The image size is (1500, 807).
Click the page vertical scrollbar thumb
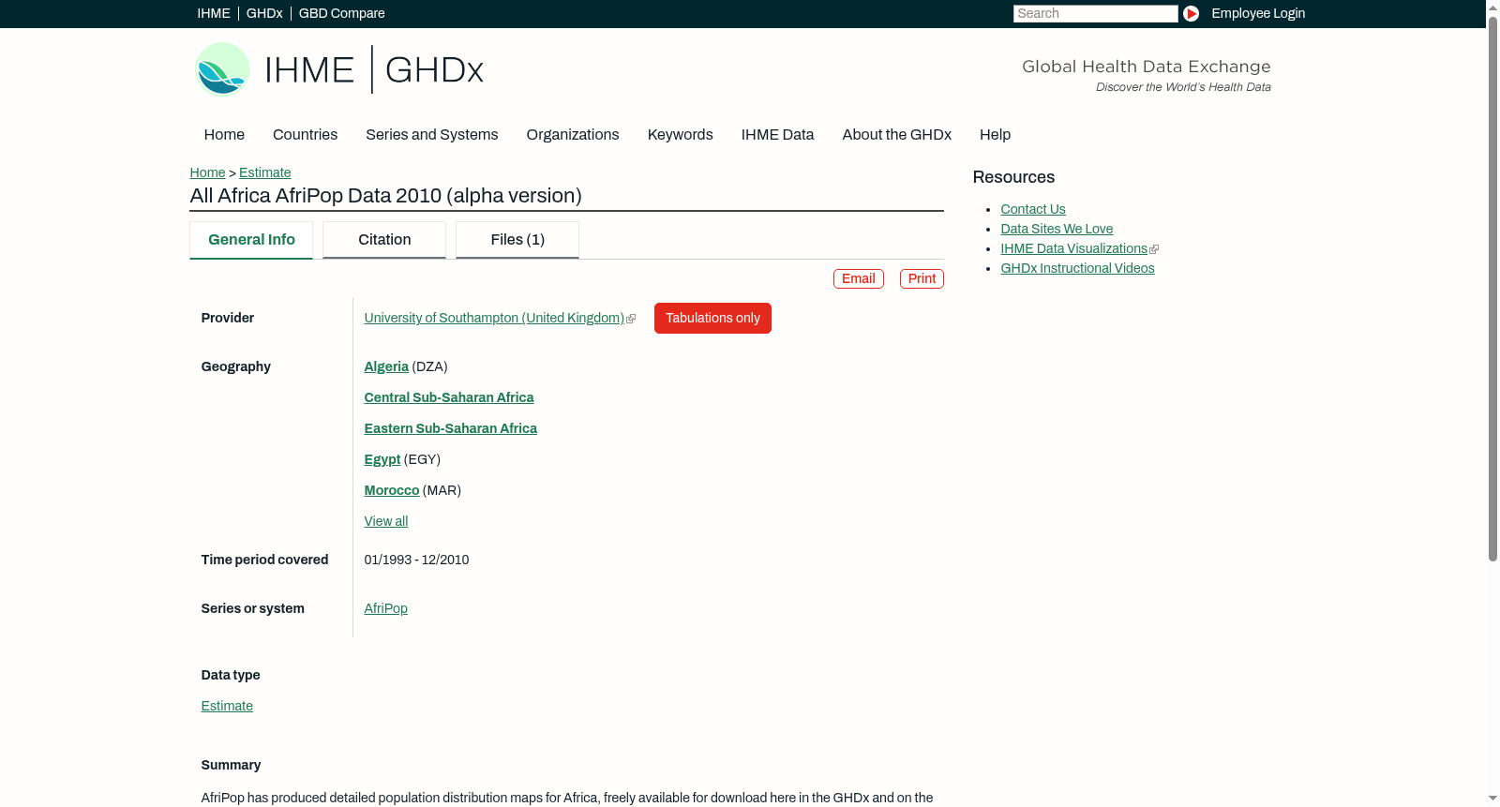[x=1492, y=289]
